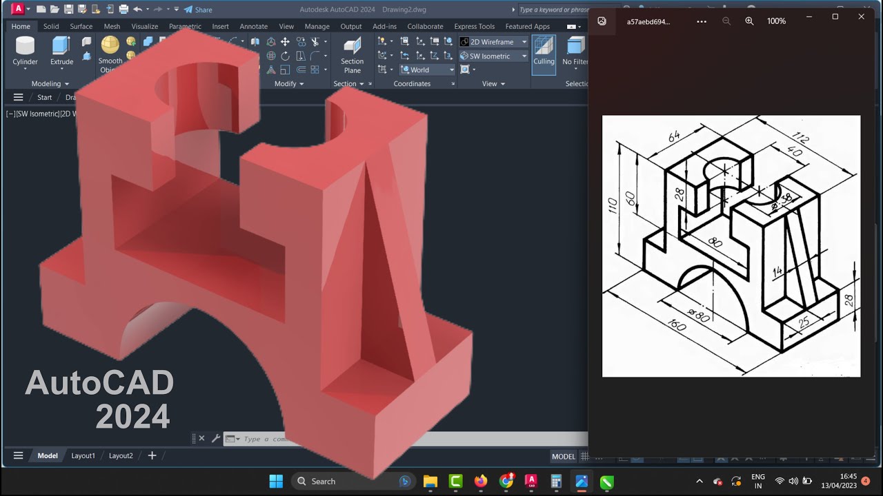883x496 pixels.
Task: Pick the Trim tool in Modify panel
Action: tap(315, 42)
